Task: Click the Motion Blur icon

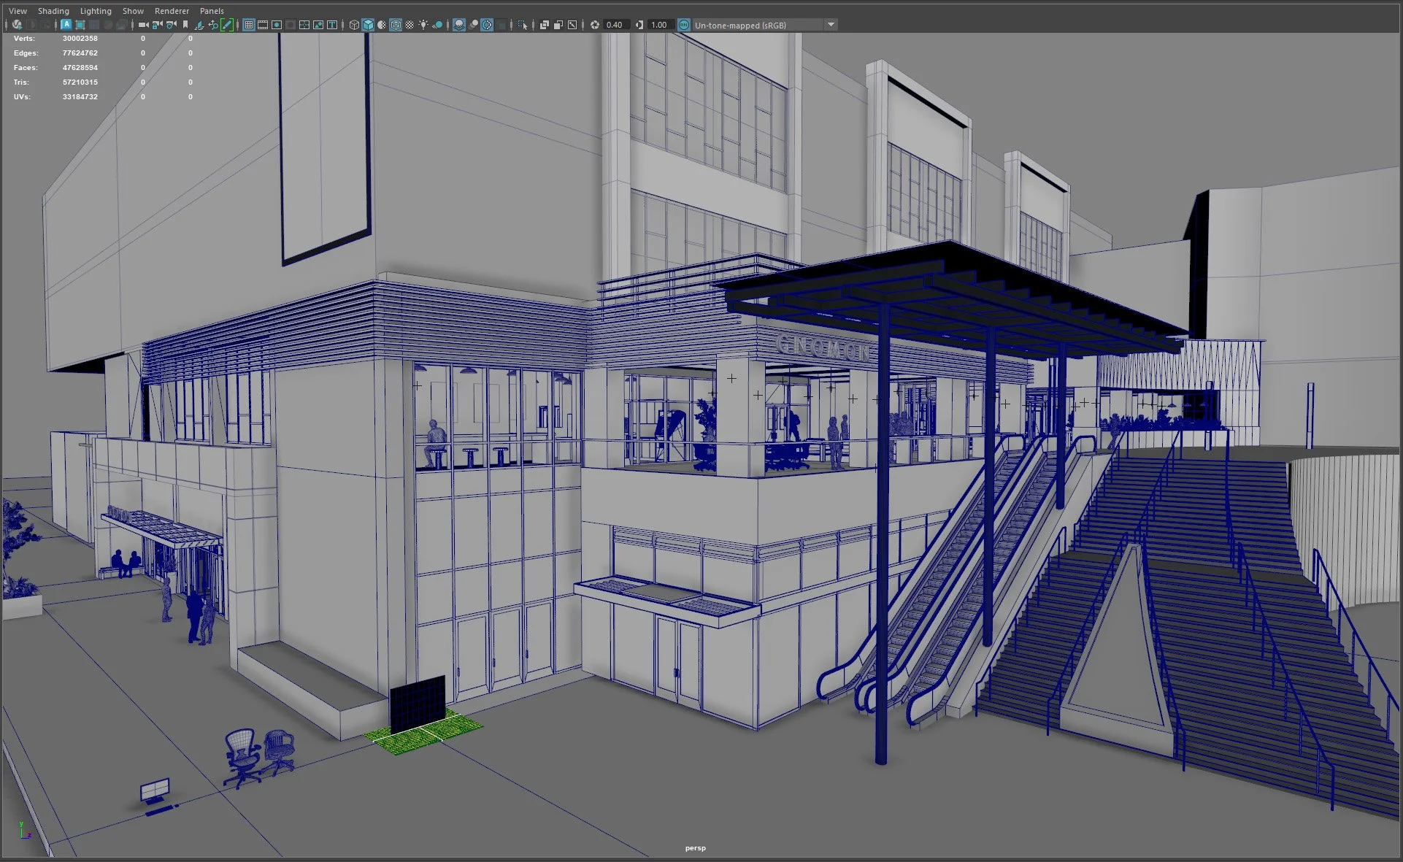Action: pos(473,25)
